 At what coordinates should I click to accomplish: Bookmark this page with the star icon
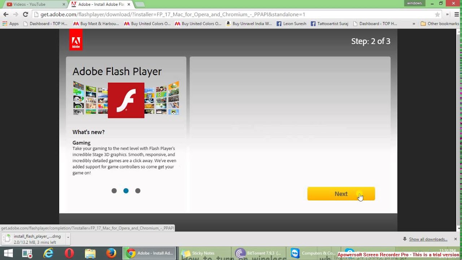(x=437, y=14)
